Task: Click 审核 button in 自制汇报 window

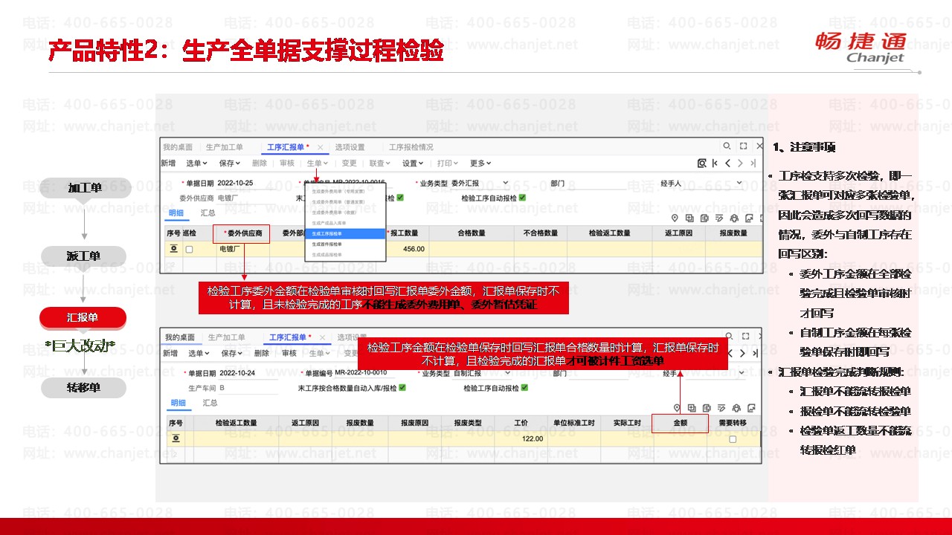Action: (289, 353)
